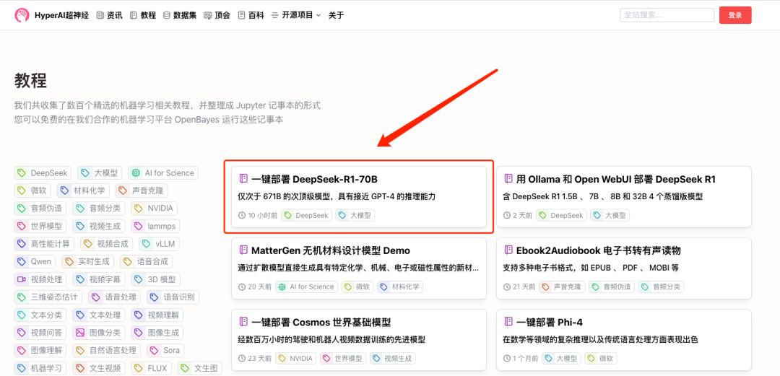This screenshot has height=376, width=780.
Task: Select the 微软 sidebar tag
Action: (32, 191)
